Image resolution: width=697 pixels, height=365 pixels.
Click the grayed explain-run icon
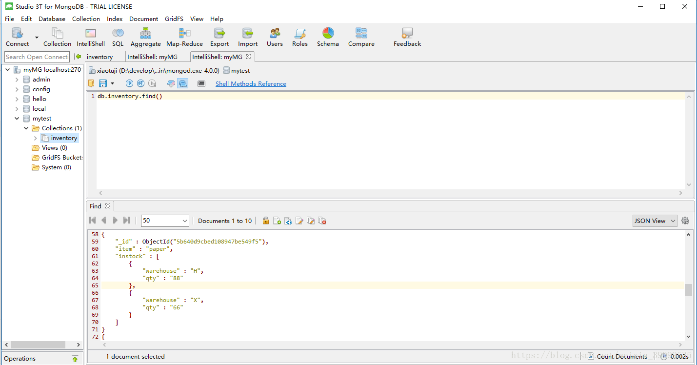pos(152,83)
